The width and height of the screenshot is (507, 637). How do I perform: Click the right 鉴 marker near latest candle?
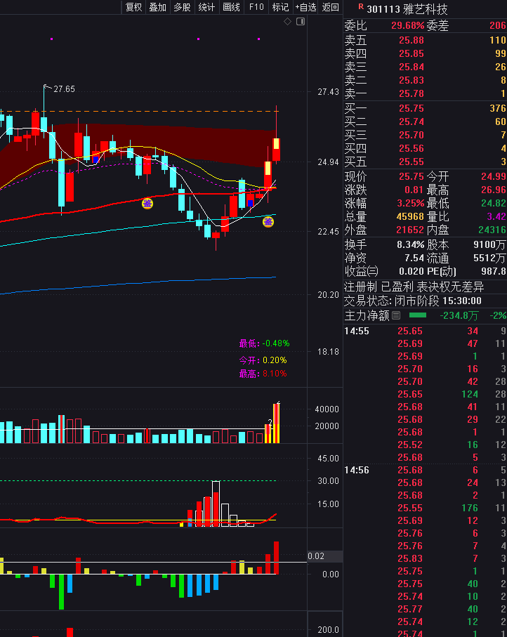(x=268, y=222)
